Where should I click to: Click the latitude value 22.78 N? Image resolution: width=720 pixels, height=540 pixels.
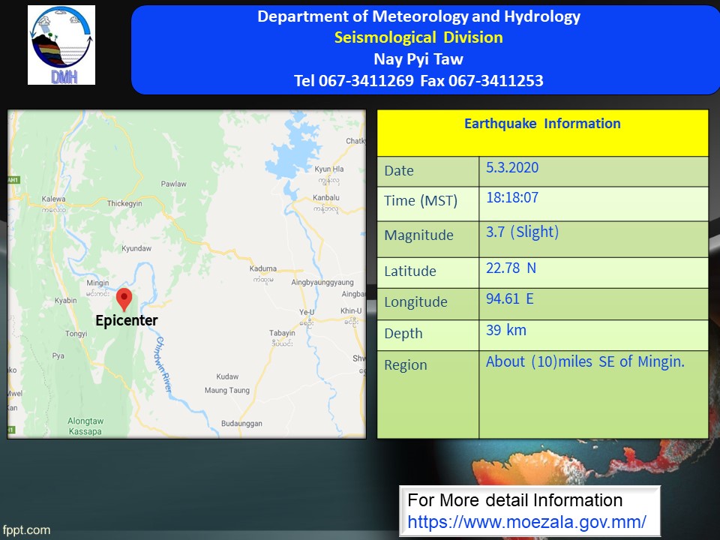point(511,268)
